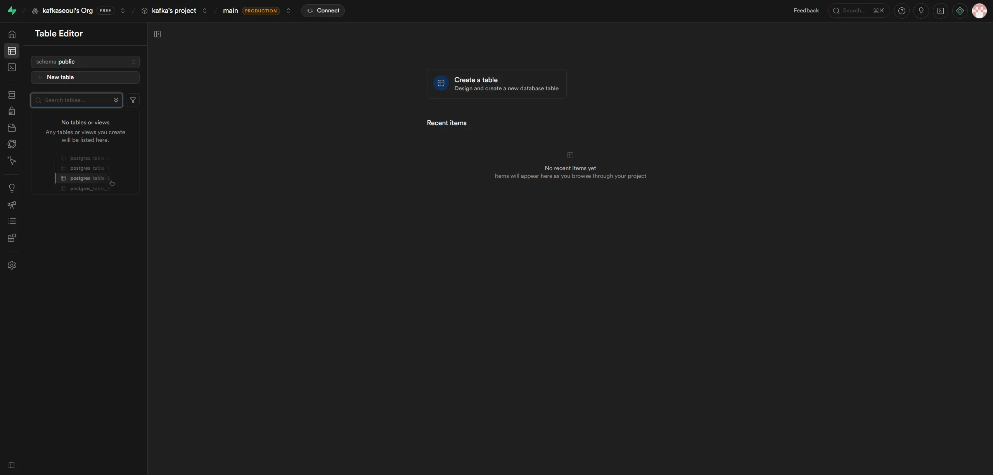Create a new table with New table button
Viewport: 993px width, 475px height.
click(x=85, y=77)
